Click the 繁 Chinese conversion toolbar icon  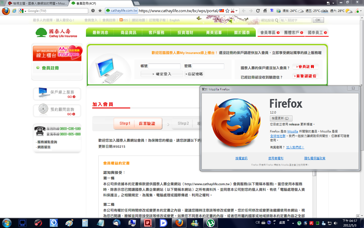click(x=272, y=11)
